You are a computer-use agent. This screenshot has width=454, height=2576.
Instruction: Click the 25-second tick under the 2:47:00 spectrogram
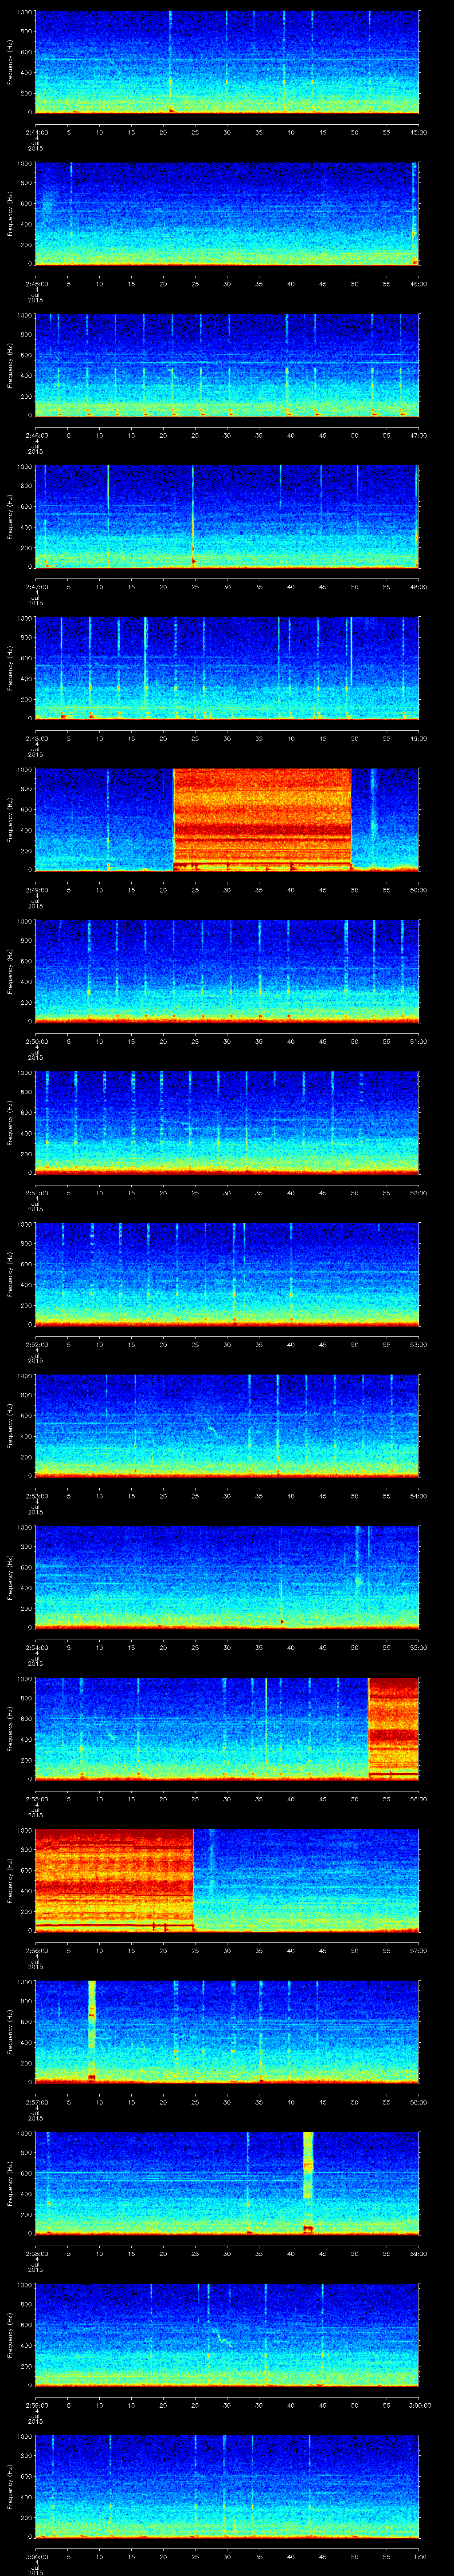(195, 586)
